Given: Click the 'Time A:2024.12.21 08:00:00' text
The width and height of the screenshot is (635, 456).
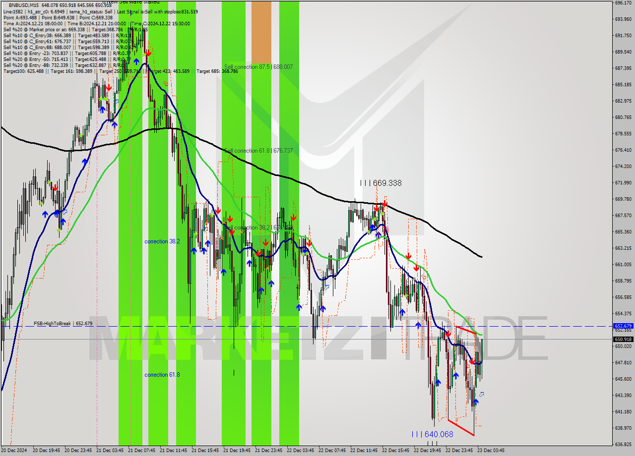Looking at the screenshot, I should tap(33, 23).
